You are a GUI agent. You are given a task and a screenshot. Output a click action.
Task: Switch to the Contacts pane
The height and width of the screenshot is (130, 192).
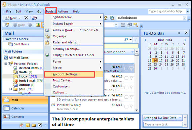click(25, 117)
